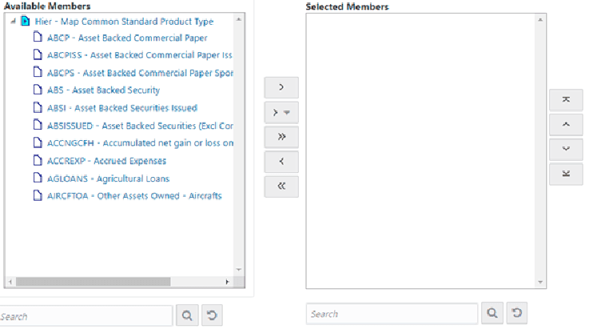Image resolution: width=589 pixels, height=333 pixels.
Task: Select ABCPISS - Asset Backed Commercial Paper Iss
Action: [140, 55]
